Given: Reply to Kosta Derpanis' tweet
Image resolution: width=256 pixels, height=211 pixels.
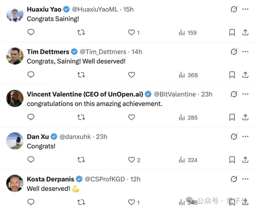Looking at the screenshot, I should coord(31,202).
